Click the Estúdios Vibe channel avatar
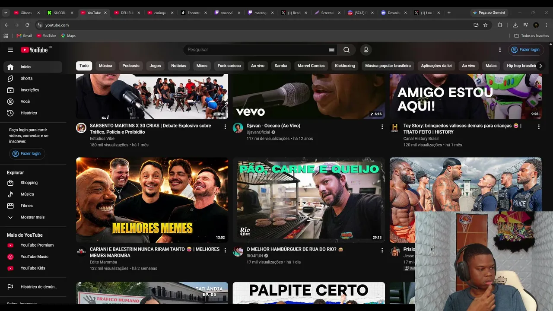This screenshot has height=311, width=553. pos(81,127)
